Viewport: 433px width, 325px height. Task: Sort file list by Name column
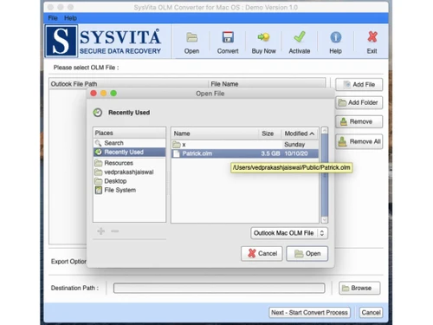coord(215,133)
